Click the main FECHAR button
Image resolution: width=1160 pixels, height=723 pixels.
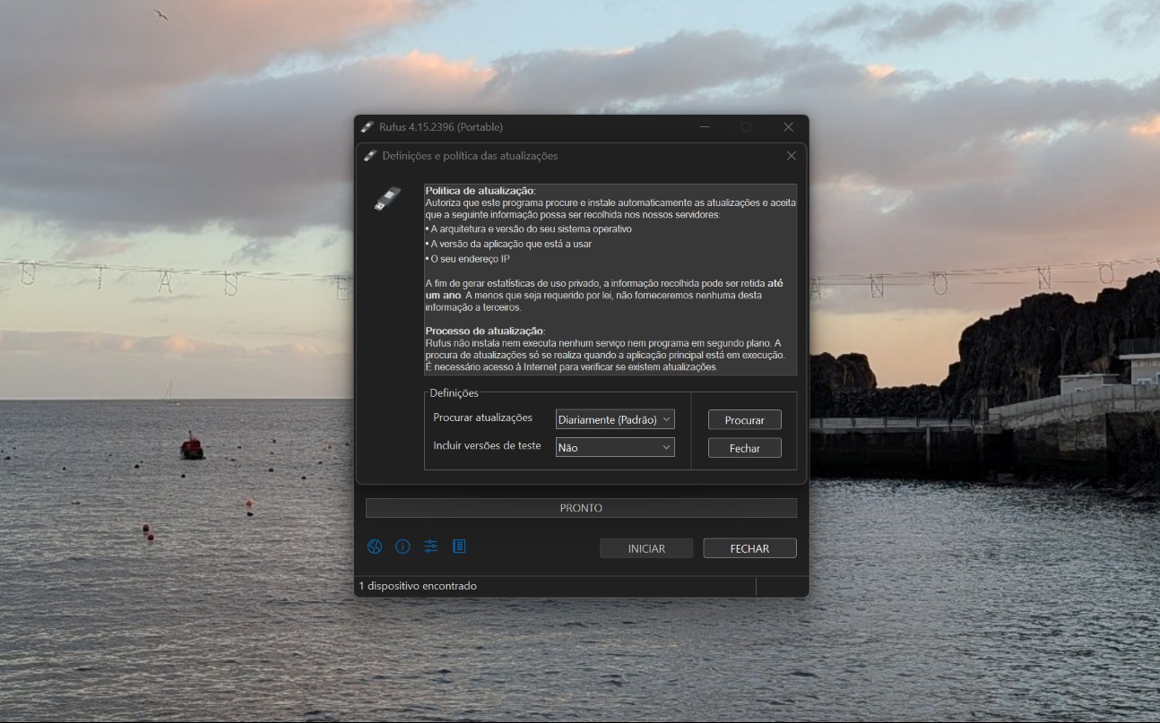749,548
